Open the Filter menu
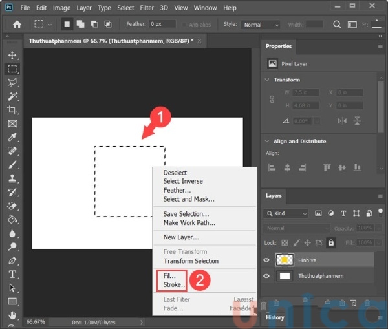The height and width of the screenshot is (329, 388). (147, 8)
